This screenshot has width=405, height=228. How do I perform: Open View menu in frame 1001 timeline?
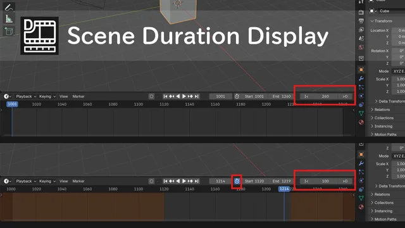click(63, 96)
